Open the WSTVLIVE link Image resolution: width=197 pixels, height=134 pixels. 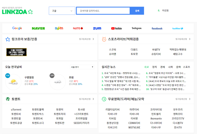pyautogui.click(x=134, y=127)
